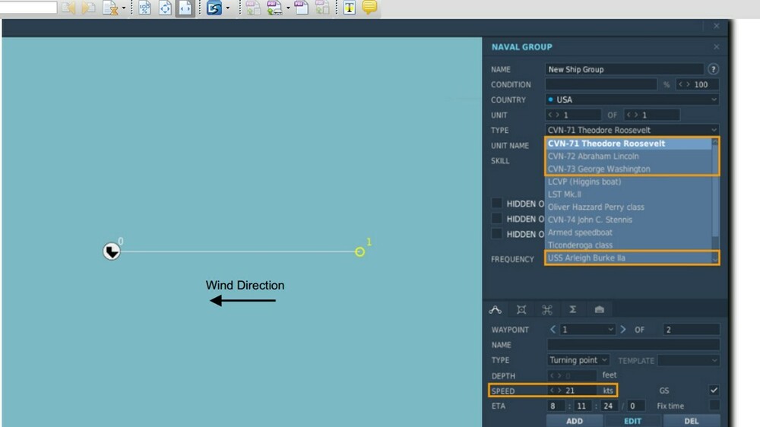Open dropdown arrow beside document hourglass icon
Viewport: 760px width, 427px height.
click(x=124, y=8)
